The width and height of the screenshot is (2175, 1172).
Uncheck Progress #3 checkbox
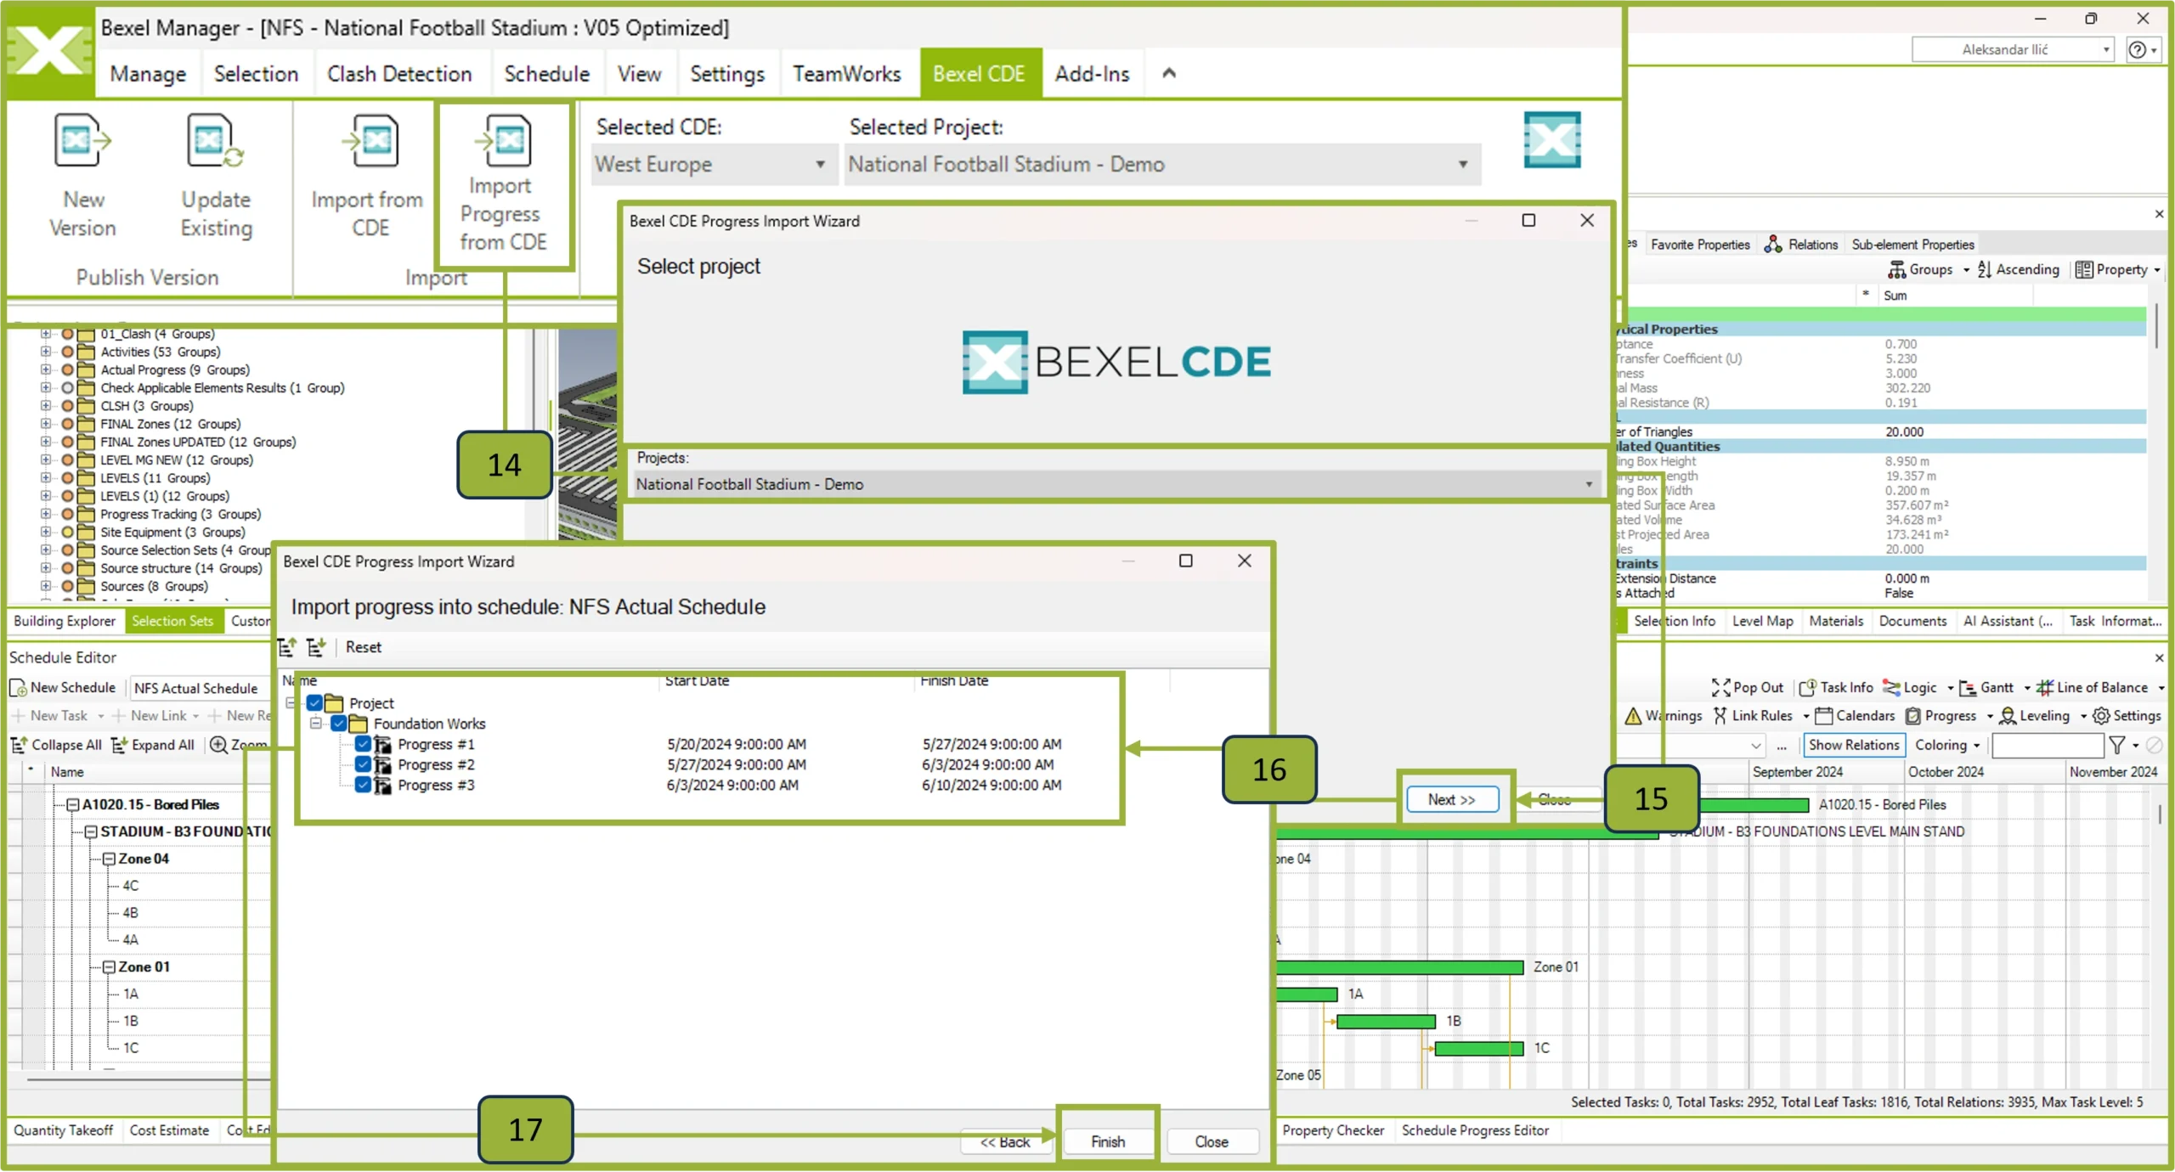point(363,785)
